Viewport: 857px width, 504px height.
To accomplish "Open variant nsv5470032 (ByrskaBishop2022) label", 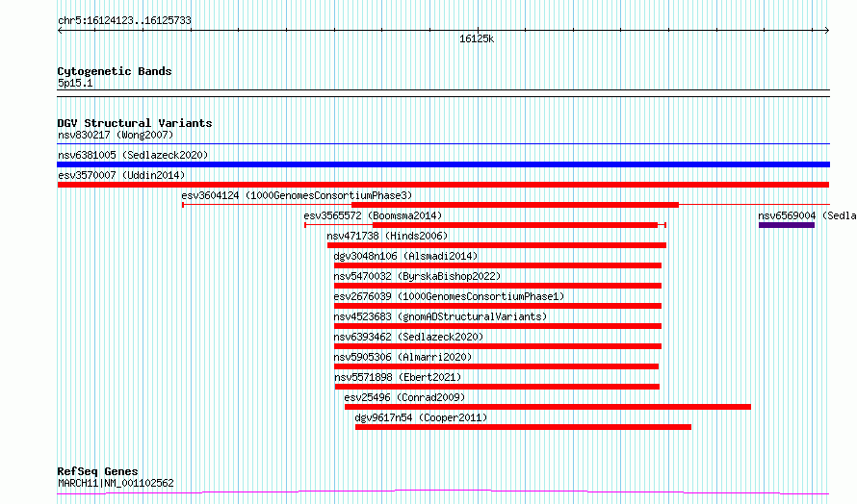I will [x=417, y=276].
